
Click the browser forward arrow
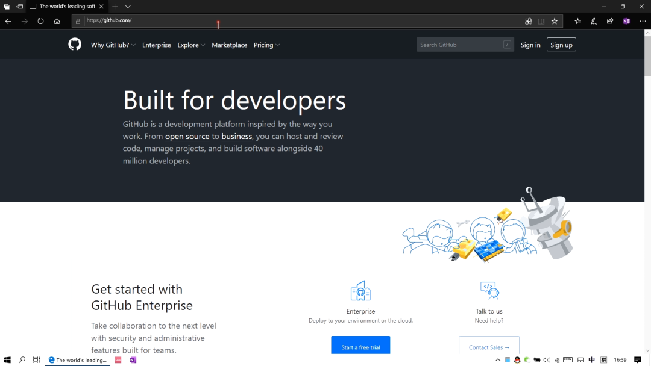25,21
